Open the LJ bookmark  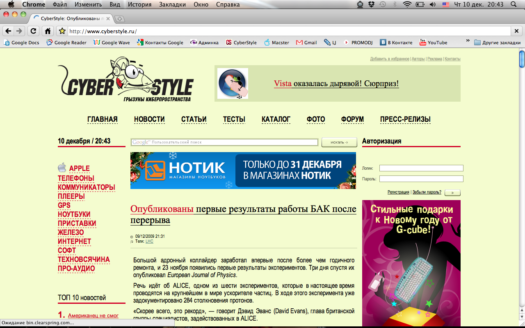click(x=330, y=42)
